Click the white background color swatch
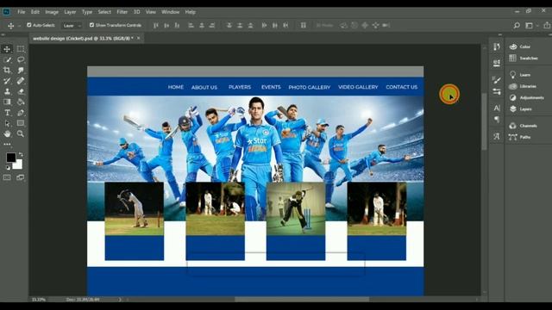The width and height of the screenshot is (552, 310). click(x=18, y=164)
